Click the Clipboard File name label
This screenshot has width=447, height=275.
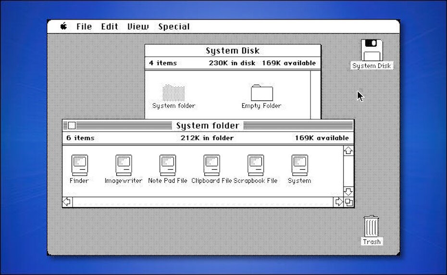click(x=211, y=181)
